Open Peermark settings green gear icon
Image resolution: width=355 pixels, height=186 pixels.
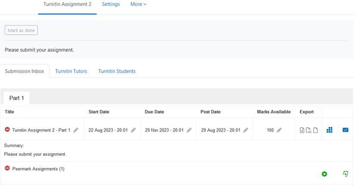point(324,174)
